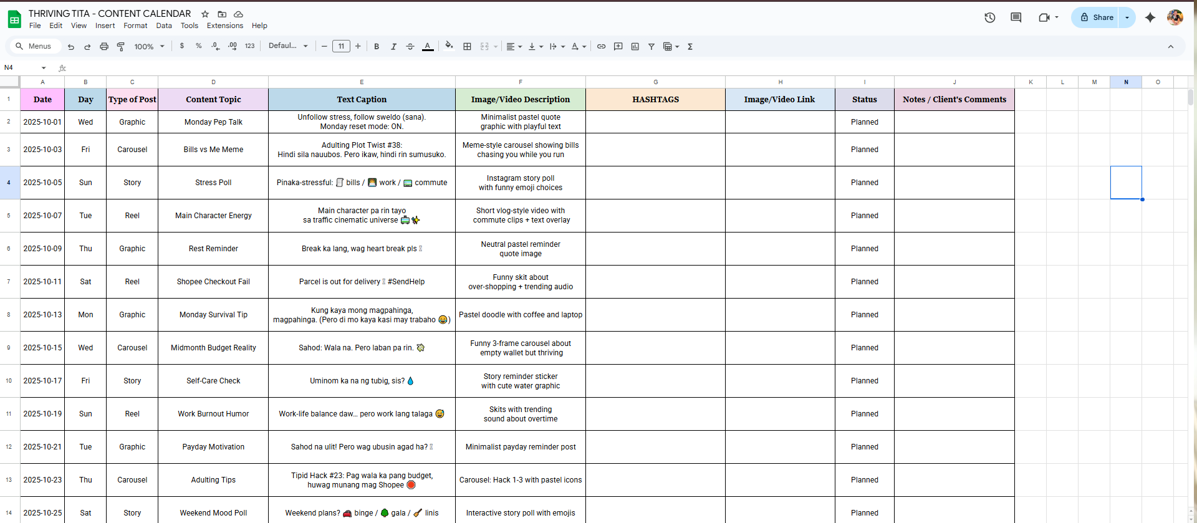This screenshot has height=523, width=1197.
Task: Open the Extensions menu
Action: pos(224,26)
